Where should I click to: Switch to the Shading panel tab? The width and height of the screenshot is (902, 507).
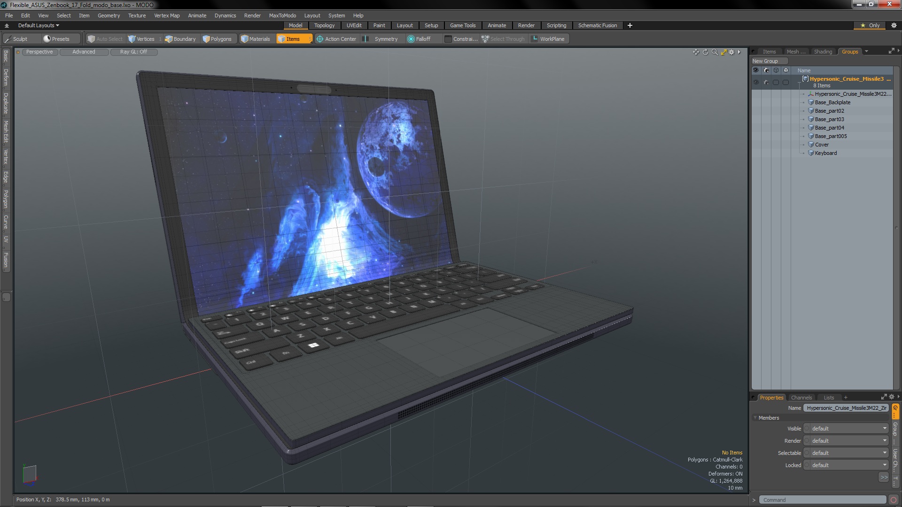(823, 52)
